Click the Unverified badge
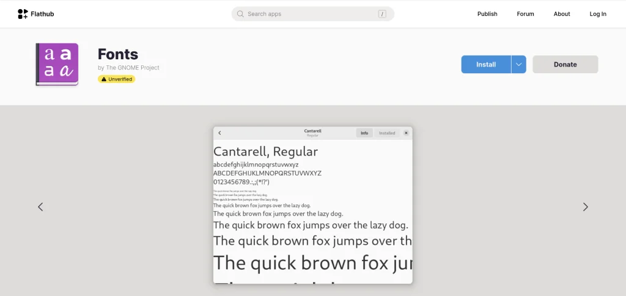 tap(117, 79)
